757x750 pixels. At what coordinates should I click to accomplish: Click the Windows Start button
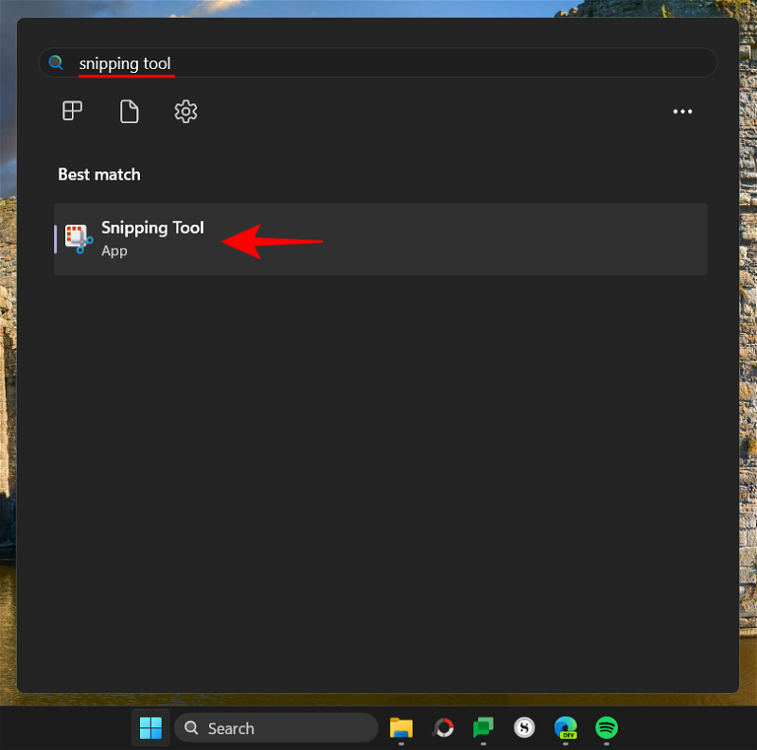click(150, 727)
